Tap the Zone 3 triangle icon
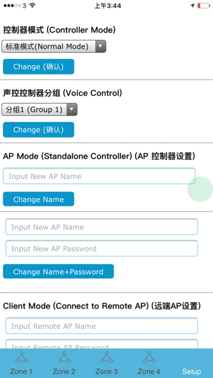213x378 pixels. (x=107, y=357)
